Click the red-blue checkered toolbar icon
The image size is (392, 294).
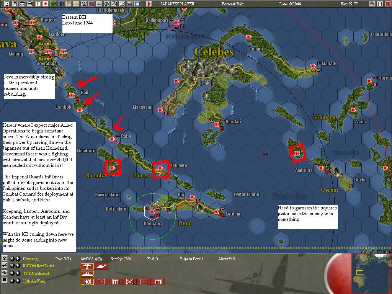[x=91, y=4]
